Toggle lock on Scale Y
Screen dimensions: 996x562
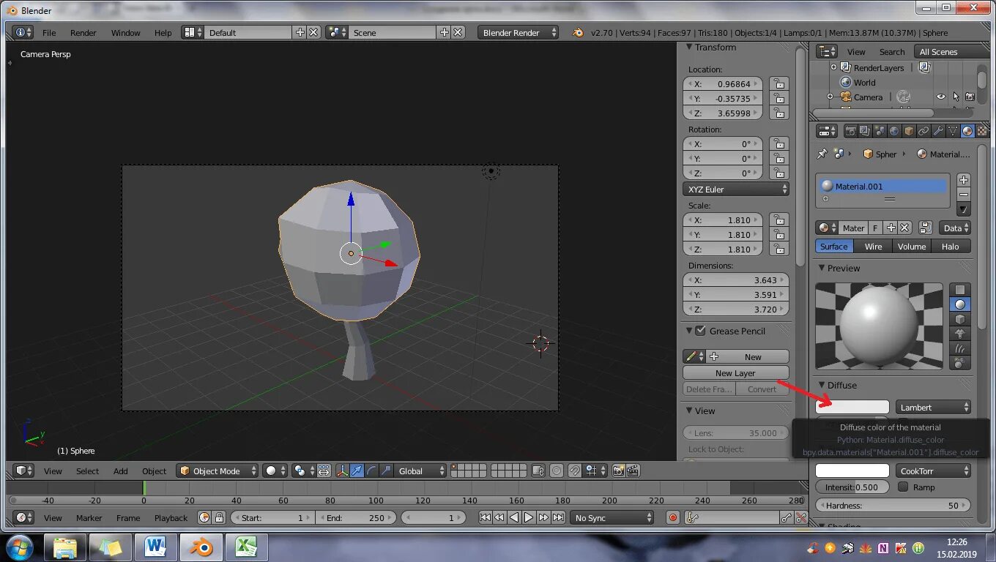tap(780, 235)
